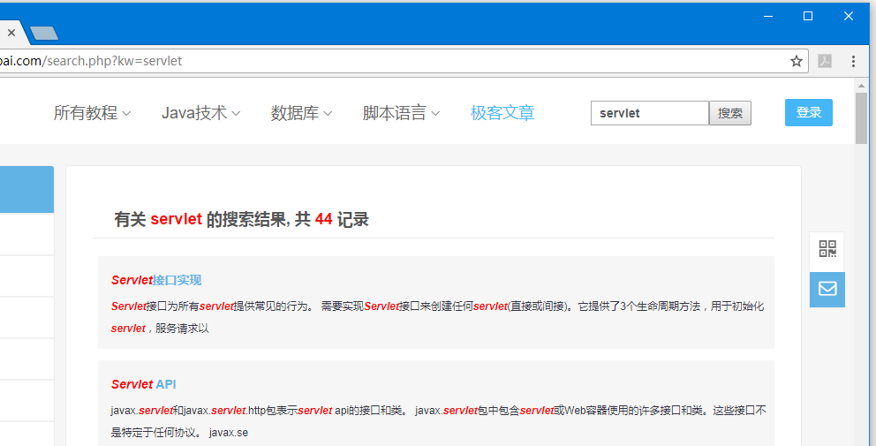Image resolution: width=876 pixels, height=446 pixels.
Task: Log in using the 登录 button
Action: coord(808,112)
